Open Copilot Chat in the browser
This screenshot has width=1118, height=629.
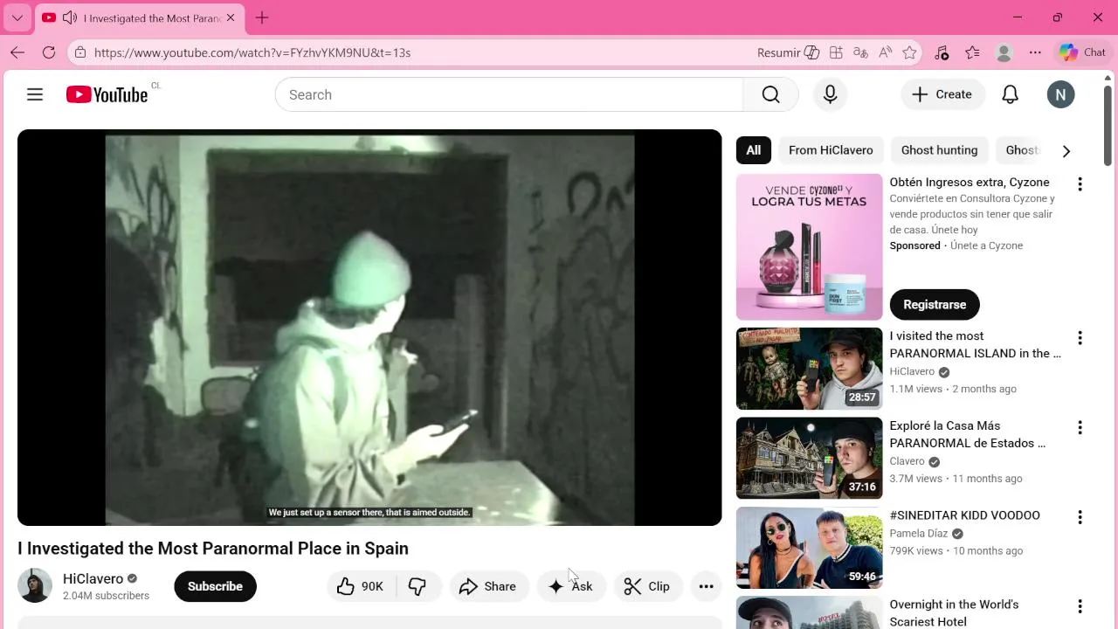1083,52
